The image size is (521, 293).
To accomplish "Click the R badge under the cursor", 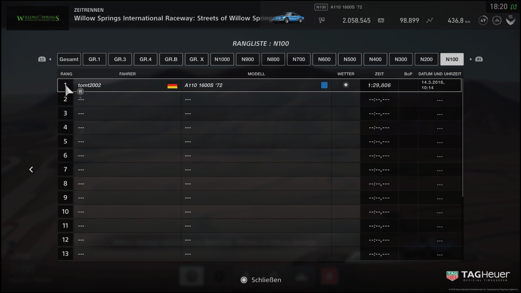I will coord(80,91).
